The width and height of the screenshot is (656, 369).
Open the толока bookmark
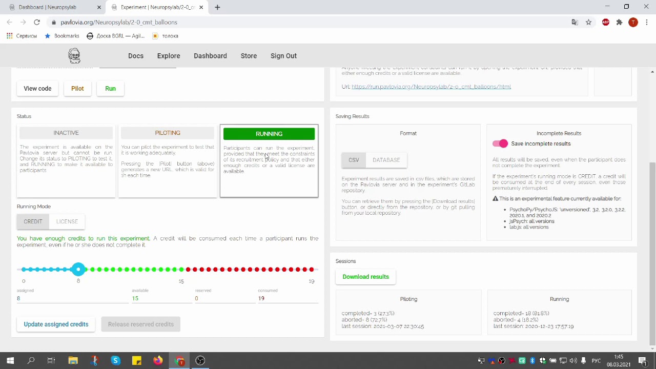(x=166, y=36)
